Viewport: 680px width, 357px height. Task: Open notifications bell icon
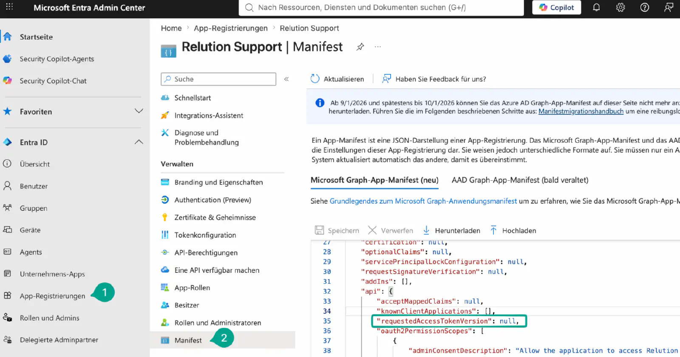(596, 7)
